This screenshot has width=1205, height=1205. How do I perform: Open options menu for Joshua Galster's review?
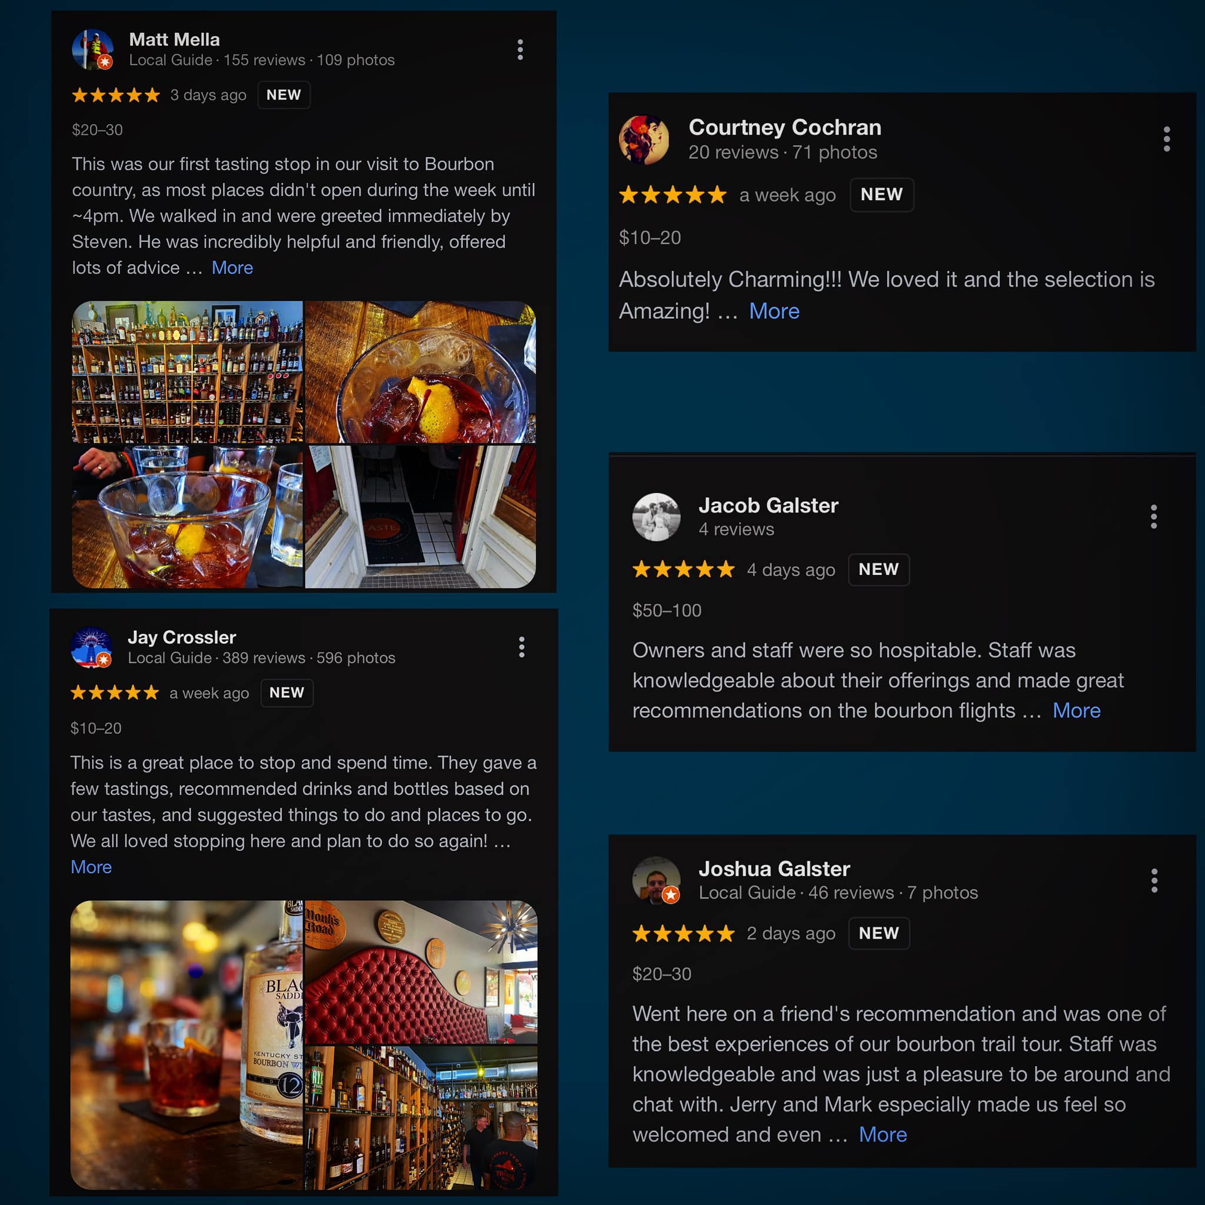[1154, 881]
